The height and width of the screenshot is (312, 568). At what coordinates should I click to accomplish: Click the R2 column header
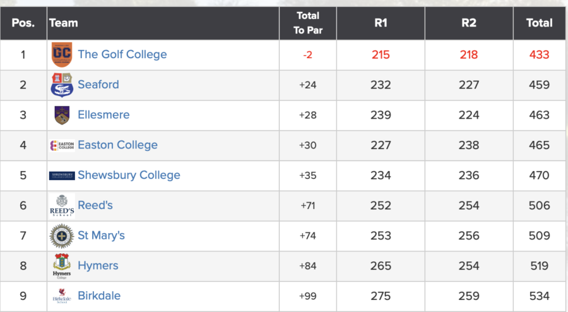(x=468, y=23)
